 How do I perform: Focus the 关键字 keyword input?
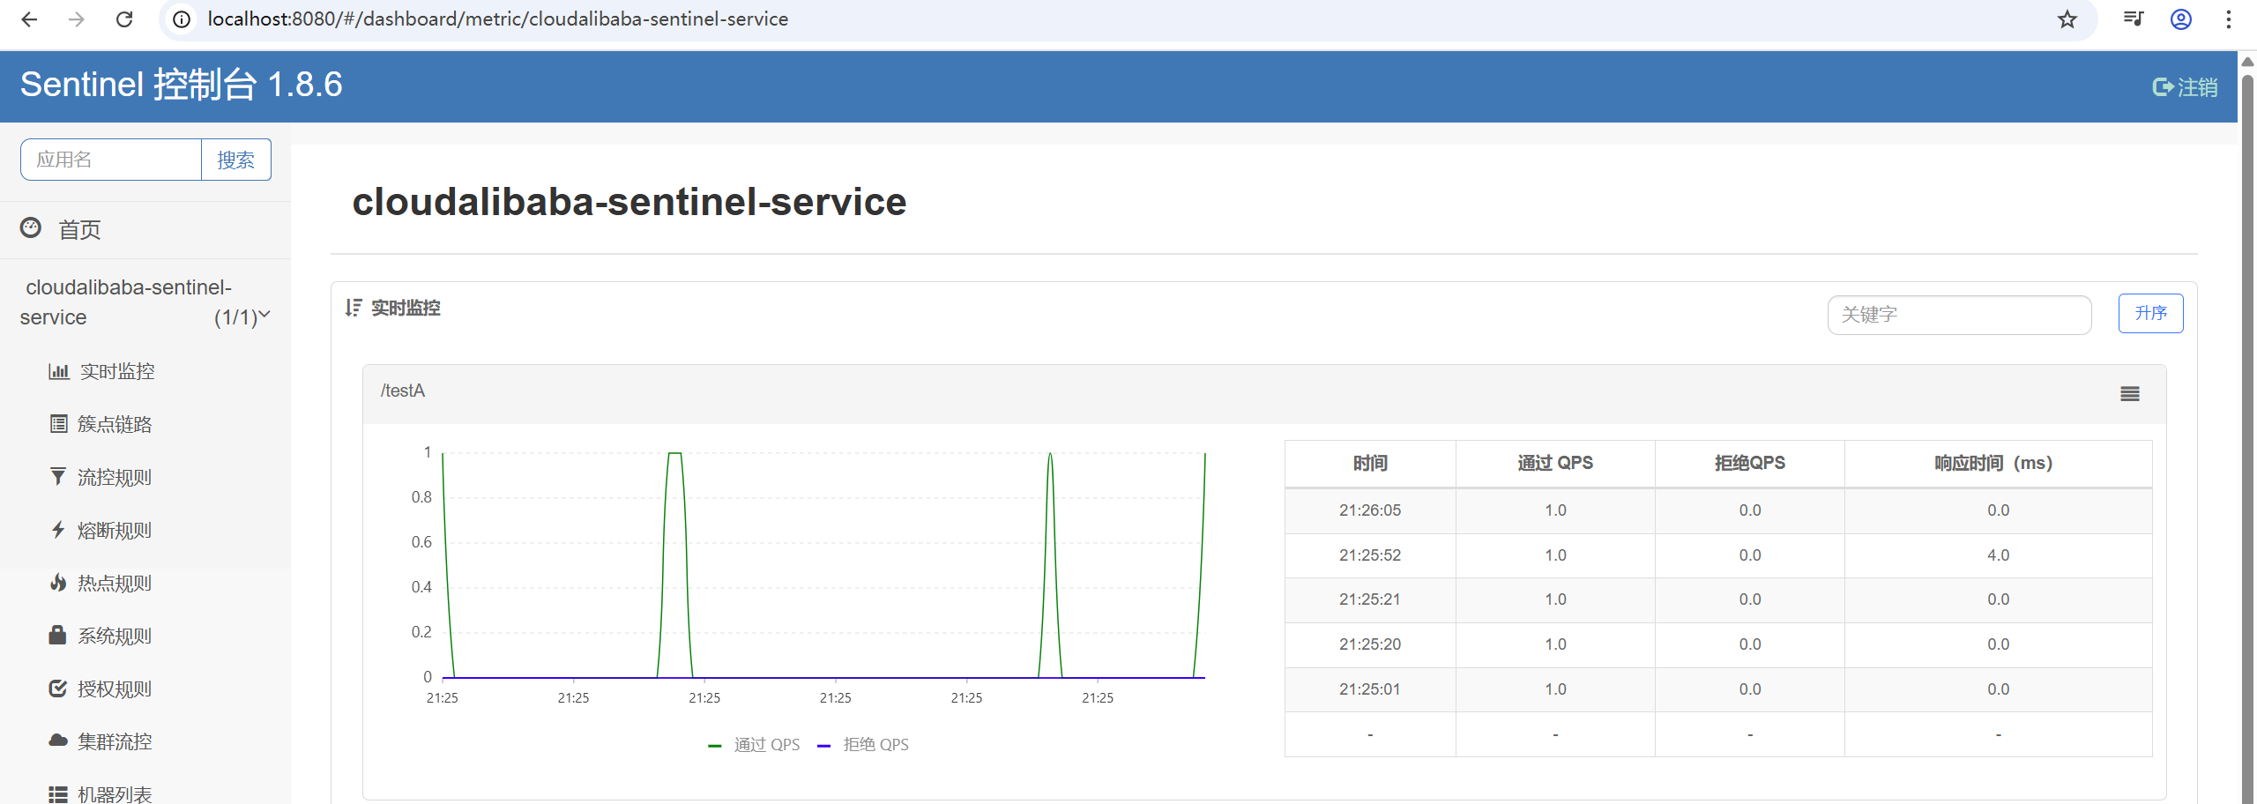point(1960,315)
